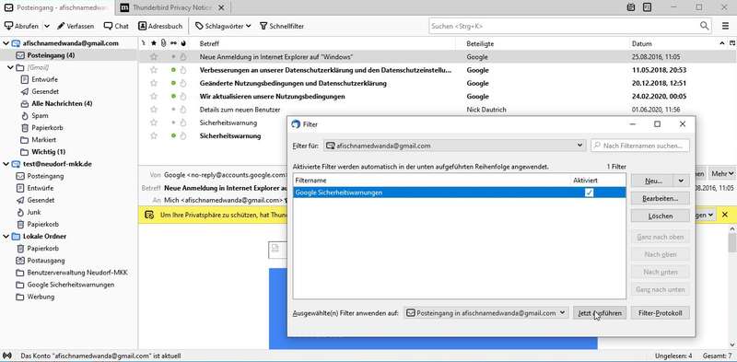The height and width of the screenshot is (362, 737).
Task: Open the Markiert folder
Action: 43,140
